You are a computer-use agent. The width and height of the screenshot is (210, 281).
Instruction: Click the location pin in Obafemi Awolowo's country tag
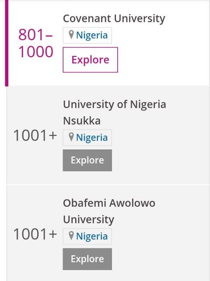(x=71, y=236)
